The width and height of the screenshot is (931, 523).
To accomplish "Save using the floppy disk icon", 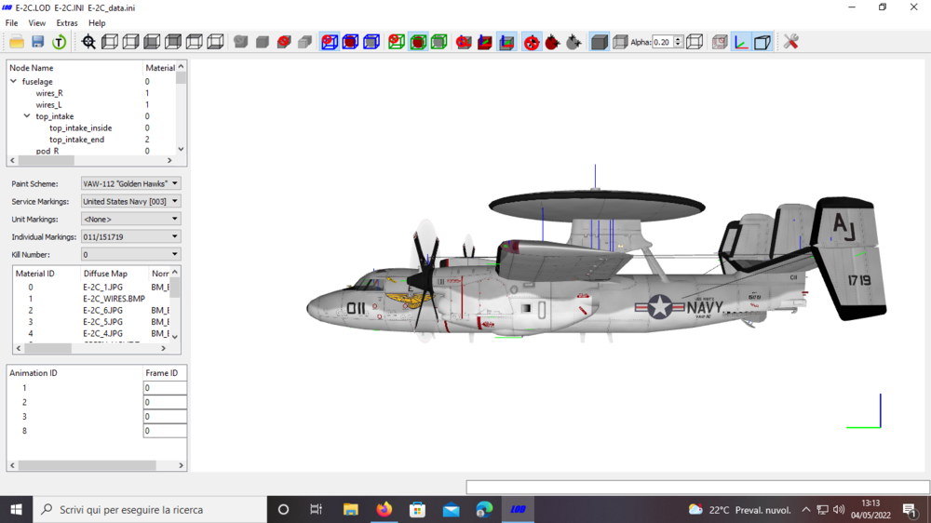I will (37, 42).
